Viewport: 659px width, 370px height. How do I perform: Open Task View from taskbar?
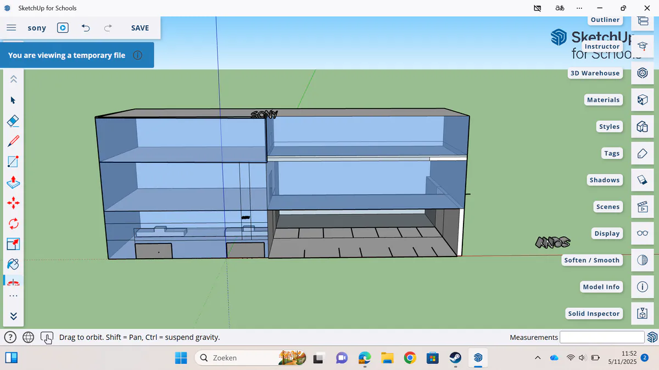(318, 358)
